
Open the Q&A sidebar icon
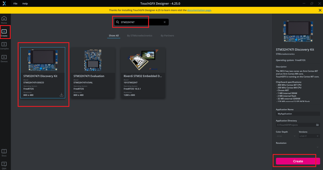(4, 165)
